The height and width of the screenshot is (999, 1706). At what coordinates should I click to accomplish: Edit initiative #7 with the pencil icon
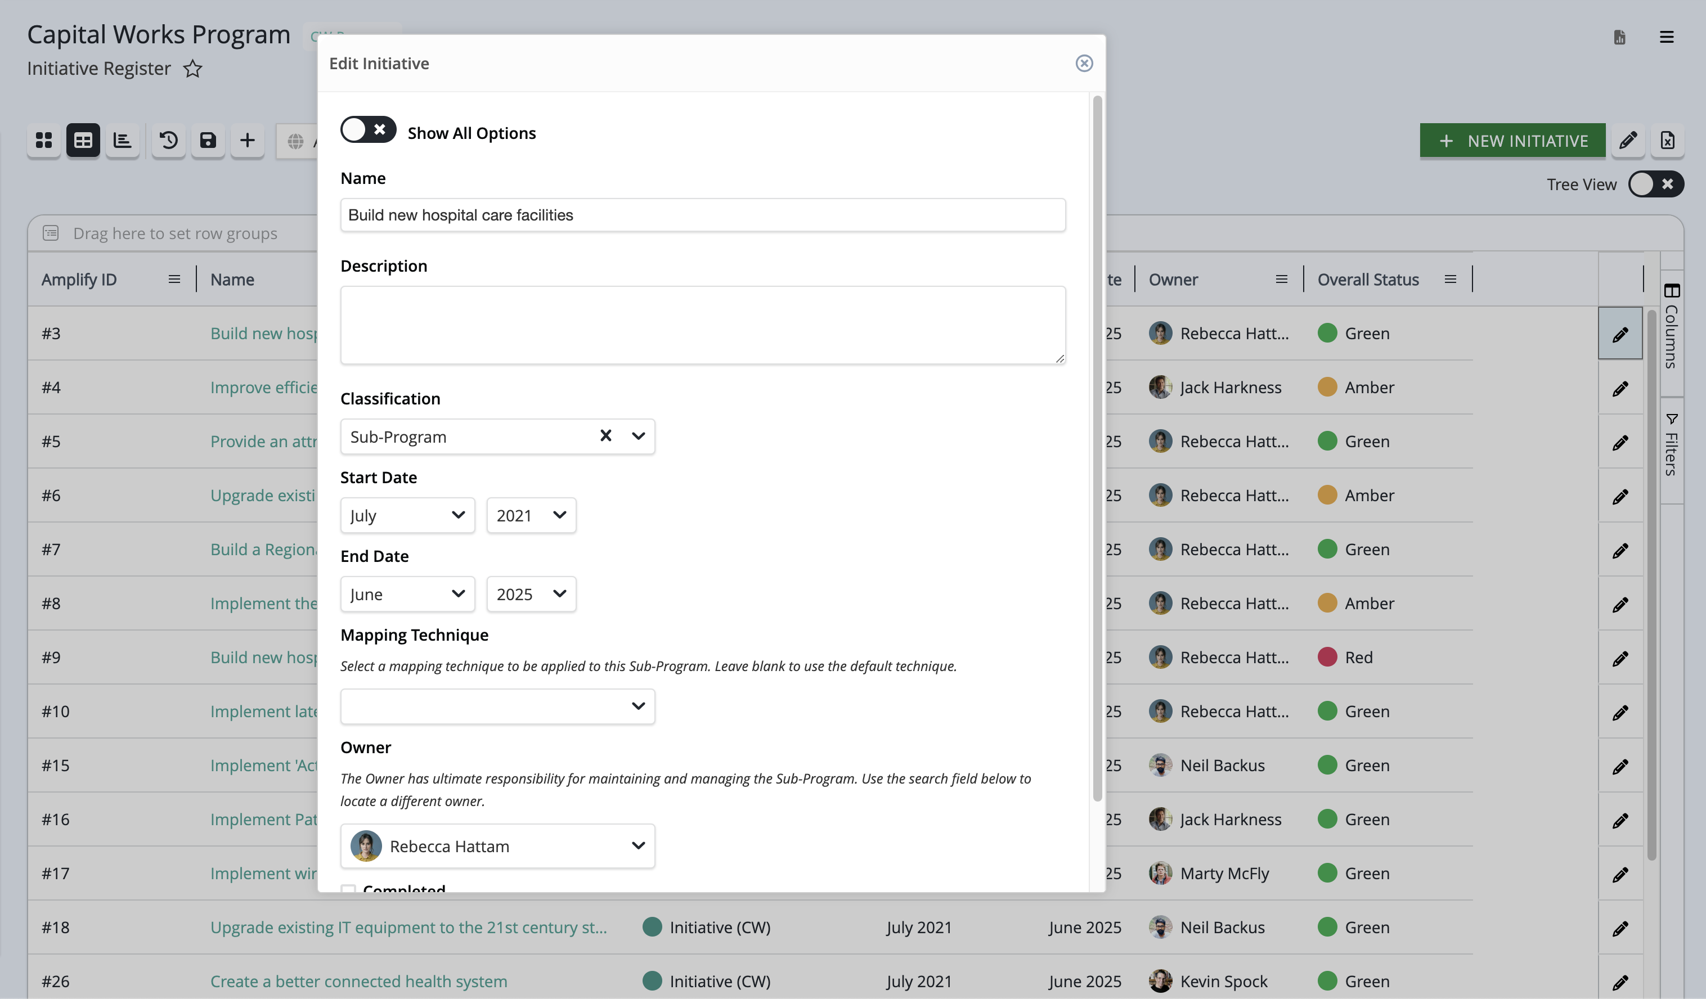1620,550
